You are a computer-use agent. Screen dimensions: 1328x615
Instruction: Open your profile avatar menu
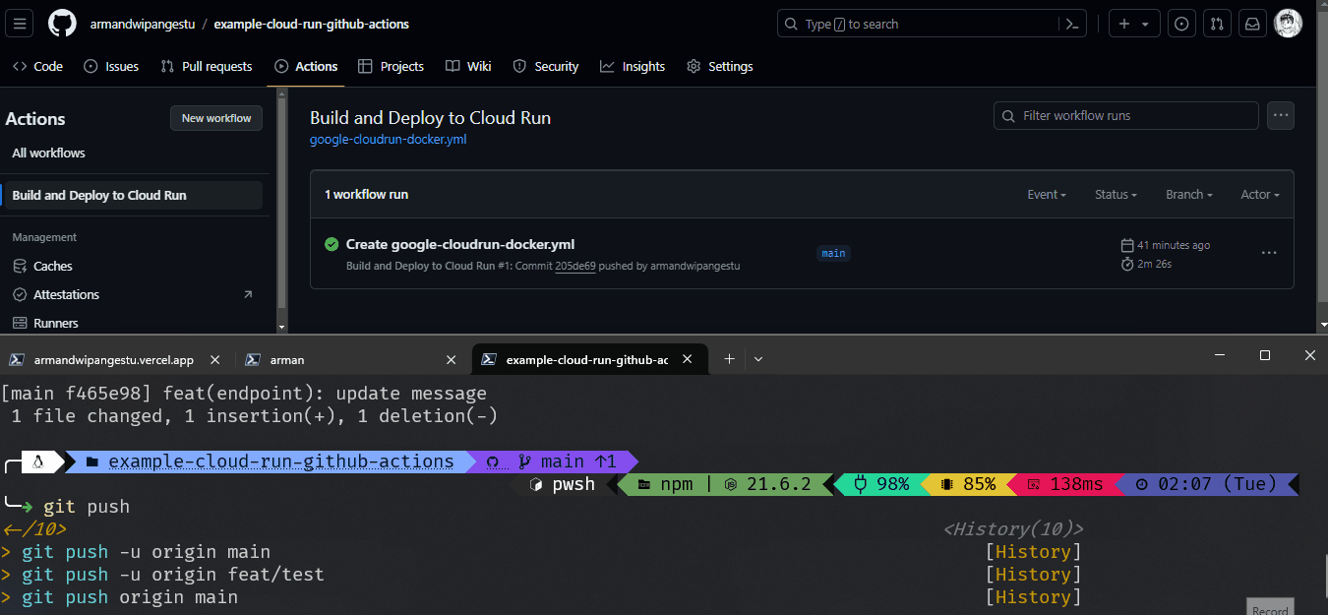coord(1287,23)
